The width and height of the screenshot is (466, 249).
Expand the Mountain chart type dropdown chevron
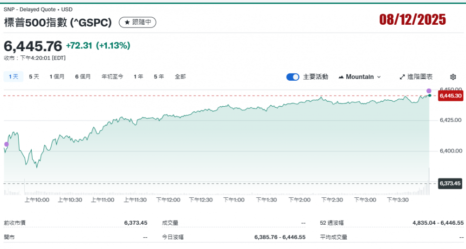pos(379,77)
